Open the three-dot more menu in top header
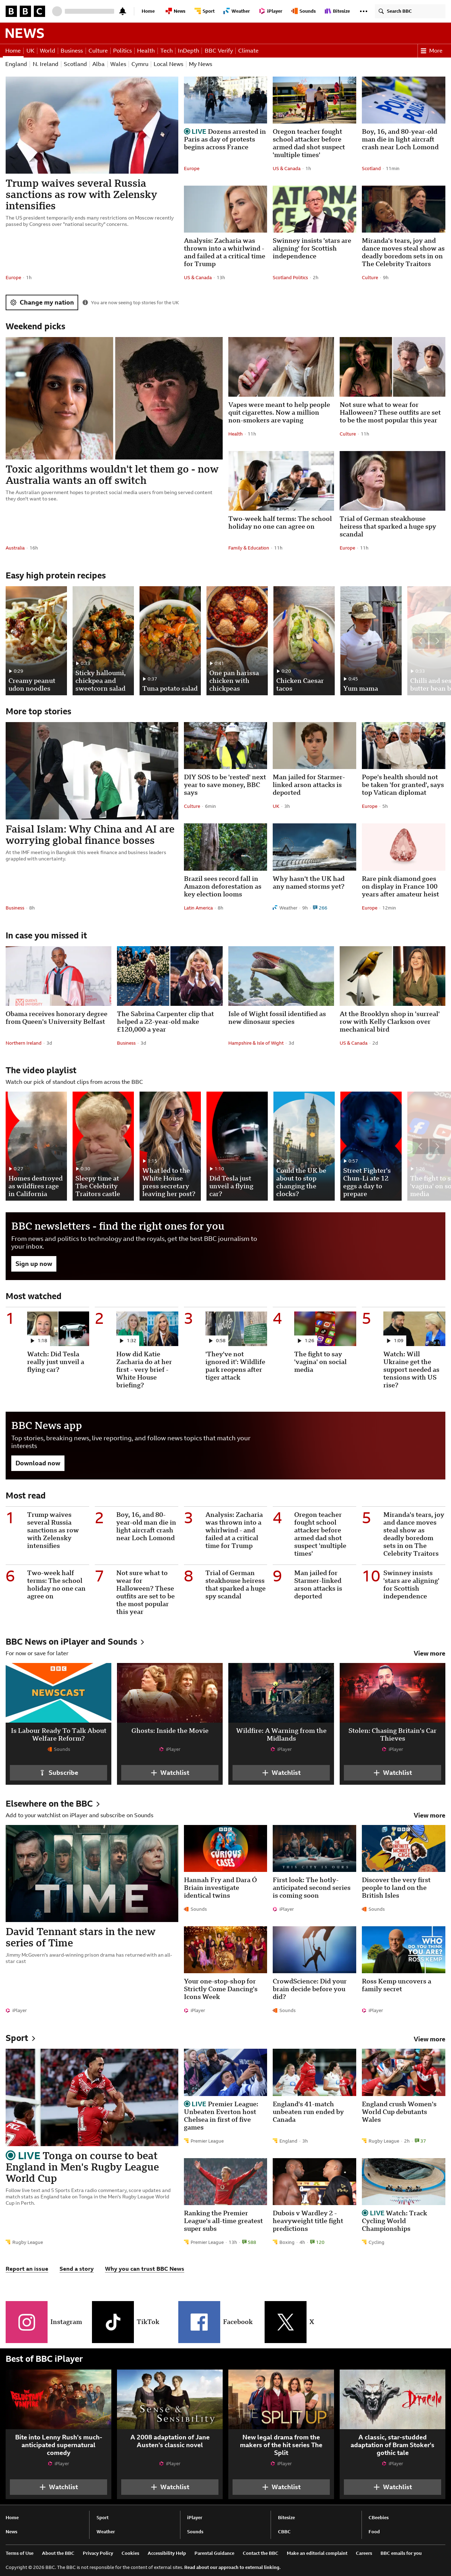 coord(363,11)
